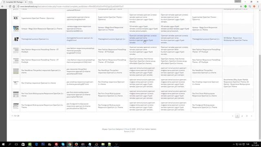Click the volume icon in system tray
Viewport: 261px width, 147px height.
click(x=240, y=144)
